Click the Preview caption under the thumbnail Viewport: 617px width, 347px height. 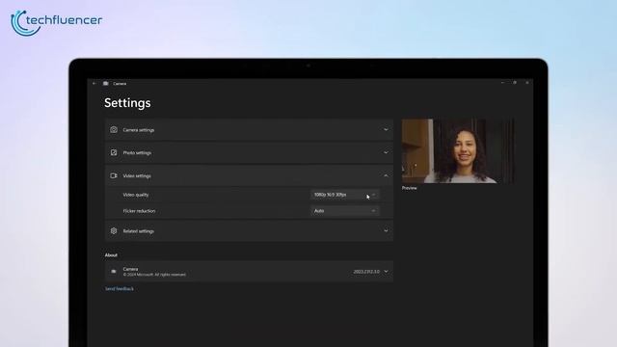(409, 188)
